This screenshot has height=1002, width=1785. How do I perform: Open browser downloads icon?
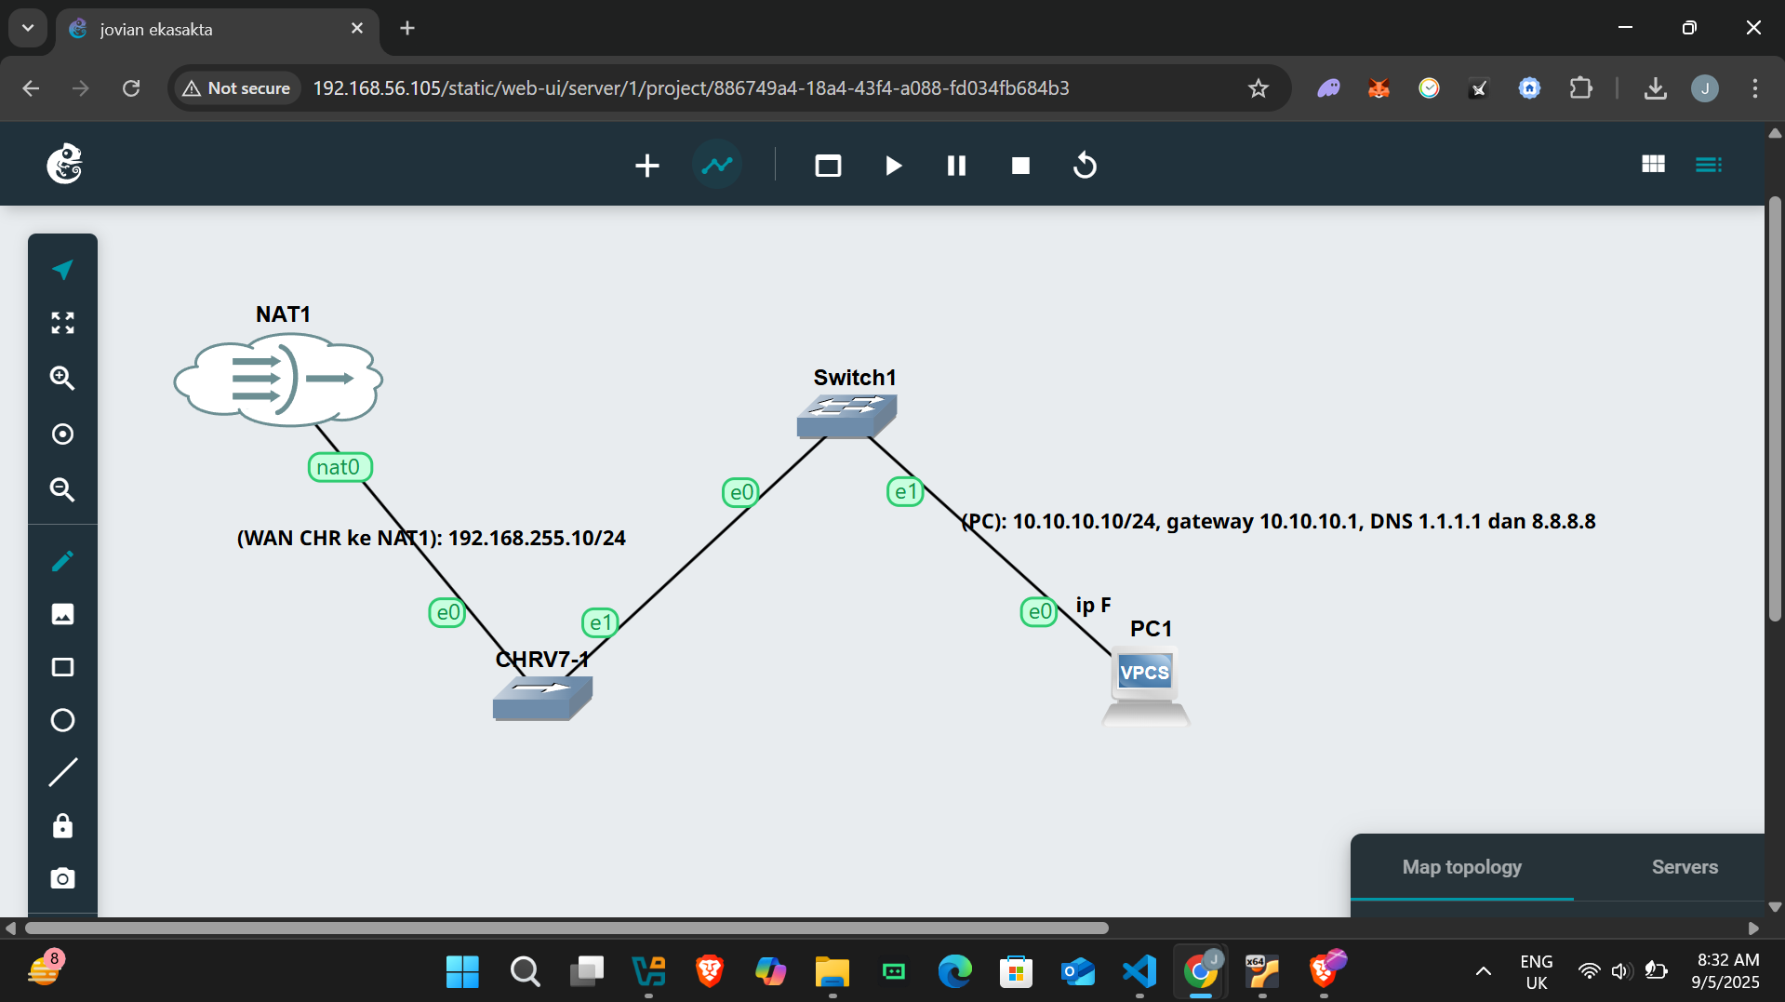tap(1655, 88)
